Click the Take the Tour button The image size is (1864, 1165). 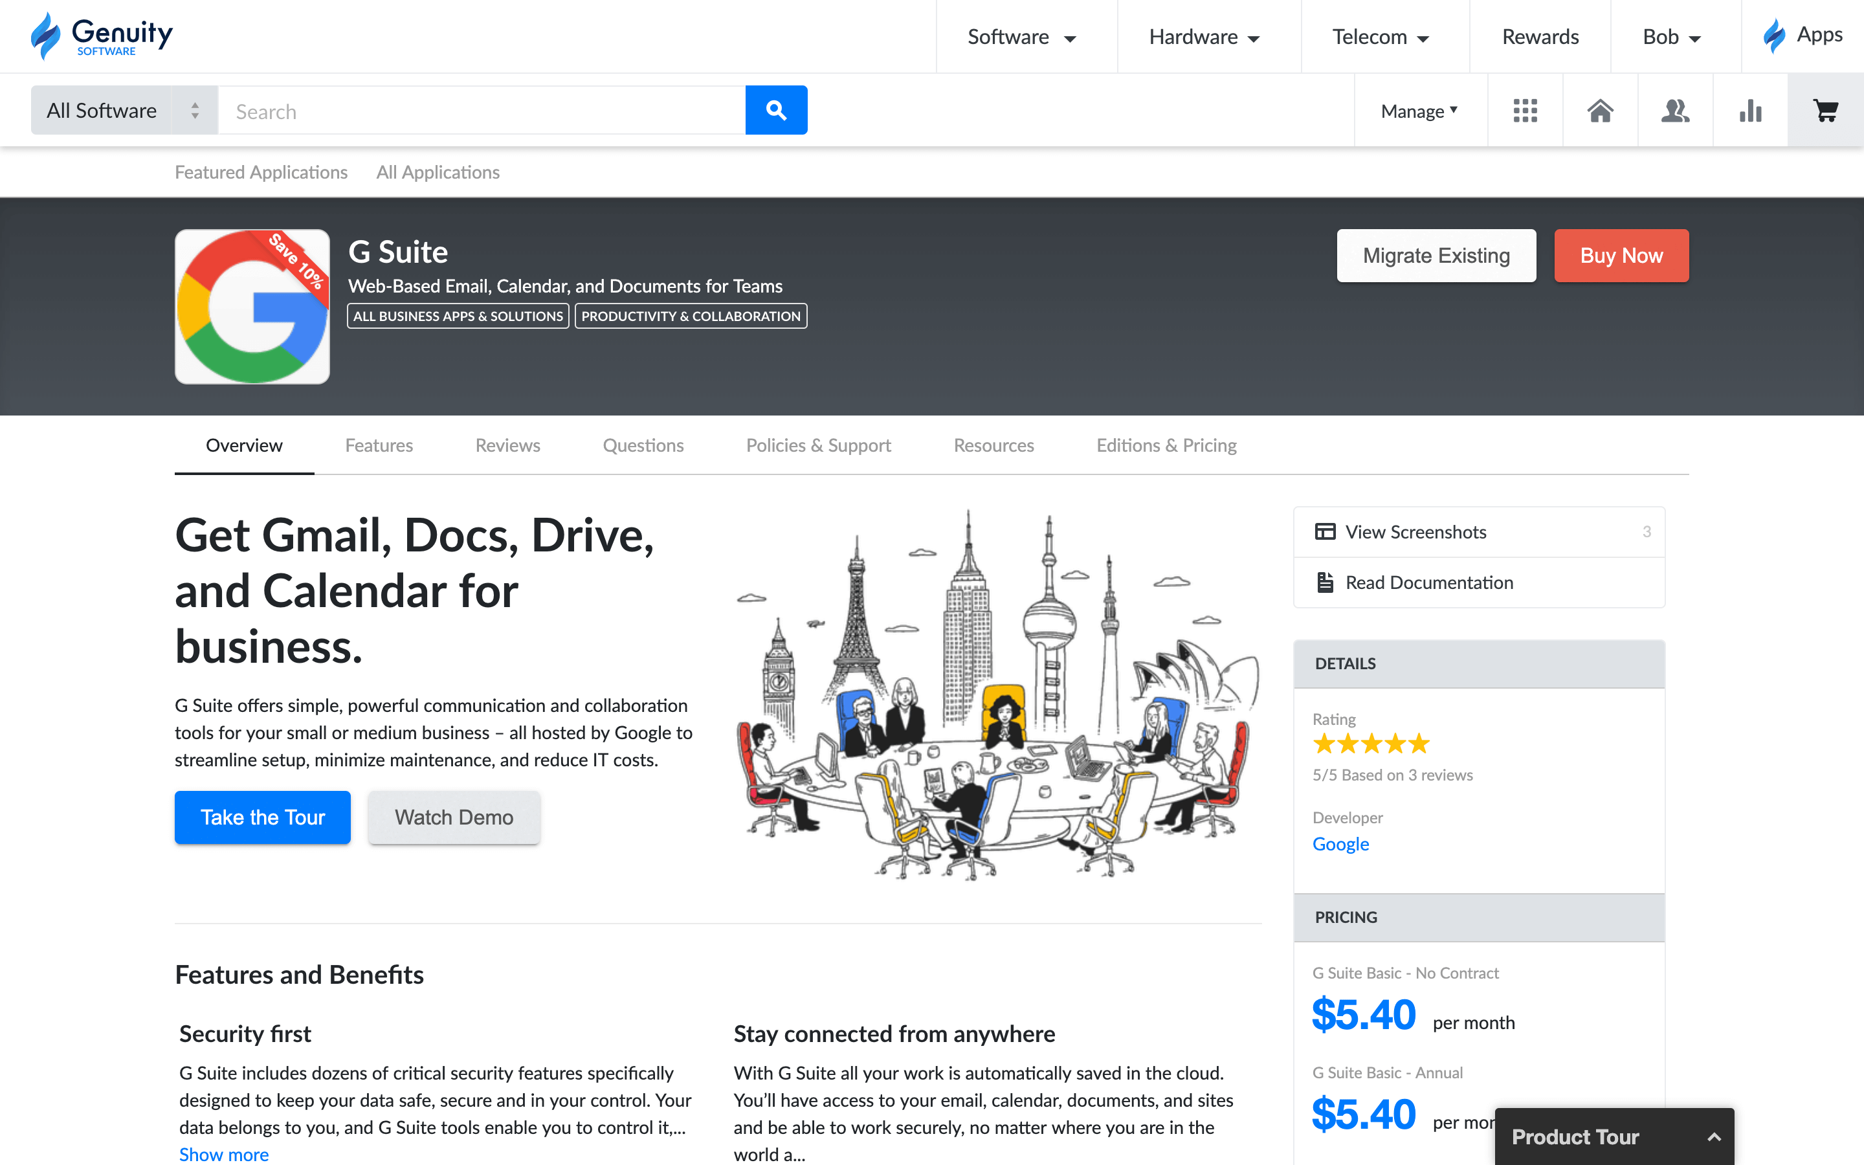[263, 817]
